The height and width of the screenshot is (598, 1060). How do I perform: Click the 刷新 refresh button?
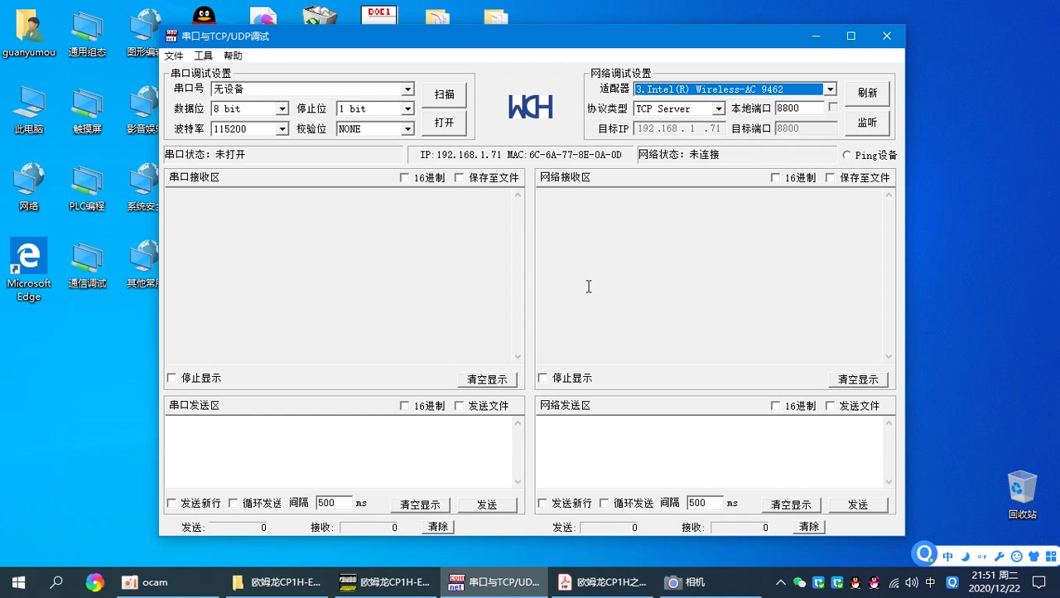(867, 93)
